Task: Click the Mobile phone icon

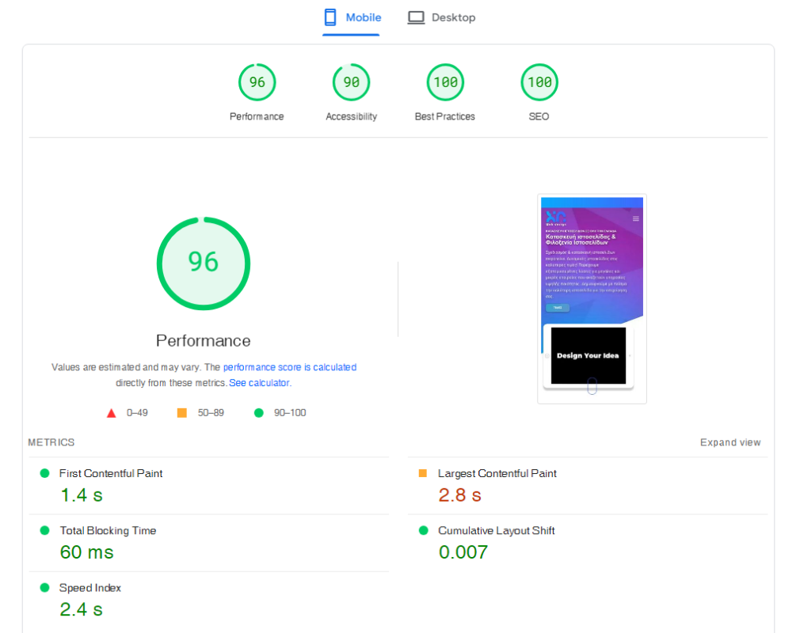Action: [331, 17]
